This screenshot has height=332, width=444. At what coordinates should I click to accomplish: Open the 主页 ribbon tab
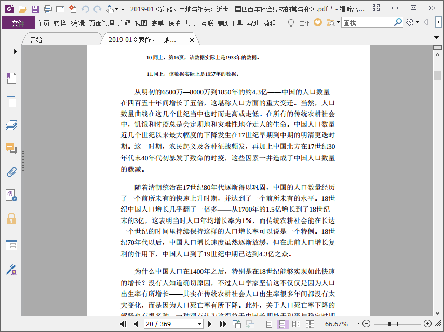(x=43, y=23)
